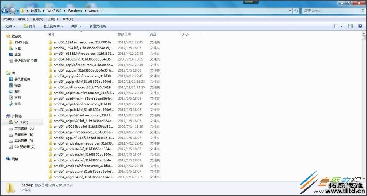The image size is (367, 196).
Task: Click the blue help icon
Action: (x=360, y=26)
